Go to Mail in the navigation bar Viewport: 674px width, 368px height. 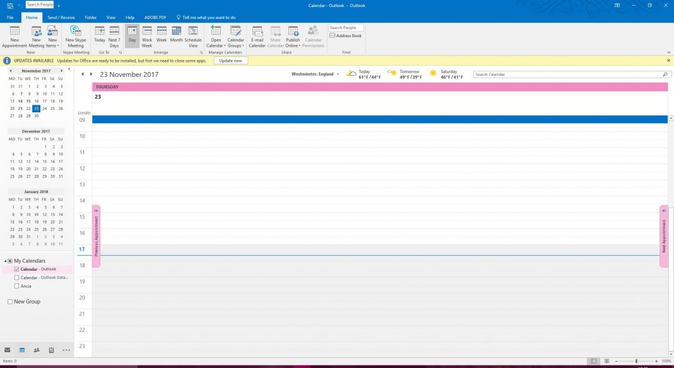[8, 350]
